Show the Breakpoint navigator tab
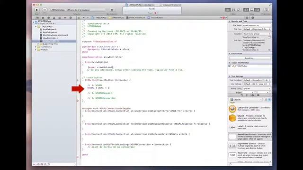The image size is (303, 170). point(65,18)
